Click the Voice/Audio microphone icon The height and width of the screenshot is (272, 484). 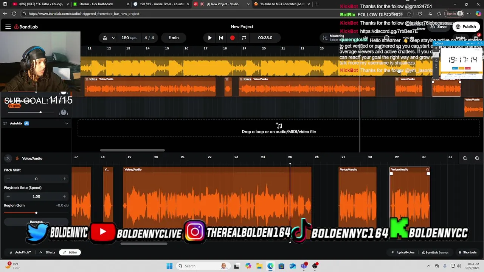click(x=17, y=158)
